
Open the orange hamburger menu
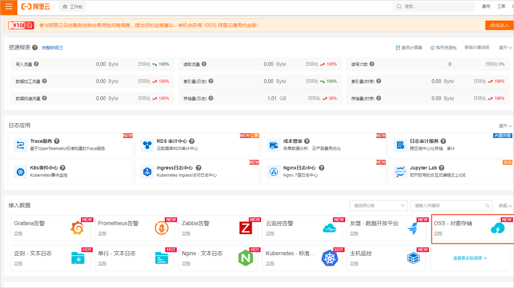pos(9,7)
